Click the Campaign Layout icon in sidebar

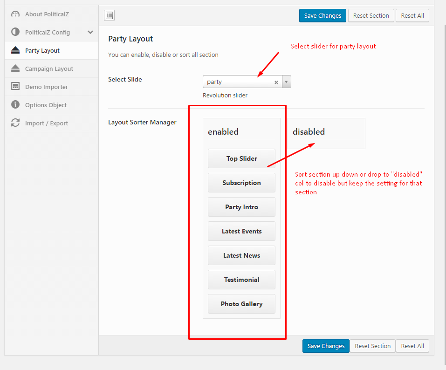point(15,69)
